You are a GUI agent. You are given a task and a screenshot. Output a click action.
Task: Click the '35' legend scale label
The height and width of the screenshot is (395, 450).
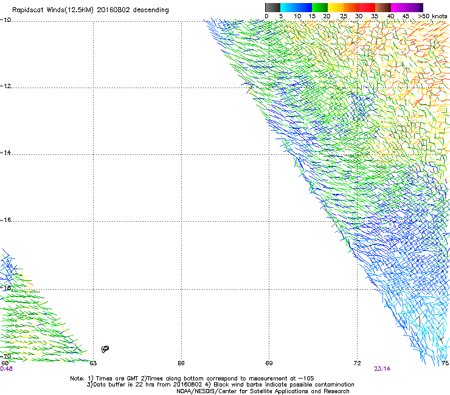click(x=375, y=16)
